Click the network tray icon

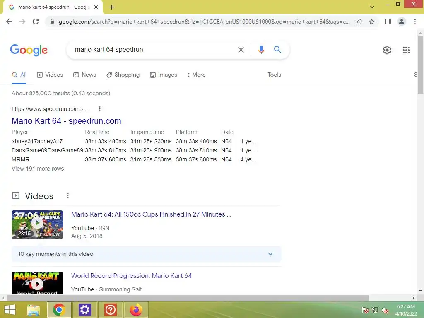(x=375, y=310)
